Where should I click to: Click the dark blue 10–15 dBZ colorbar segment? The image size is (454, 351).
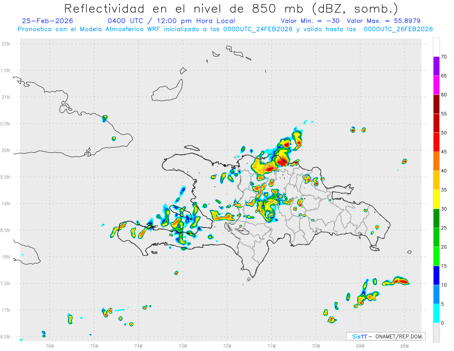pyautogui.click(x=436, y=275)
